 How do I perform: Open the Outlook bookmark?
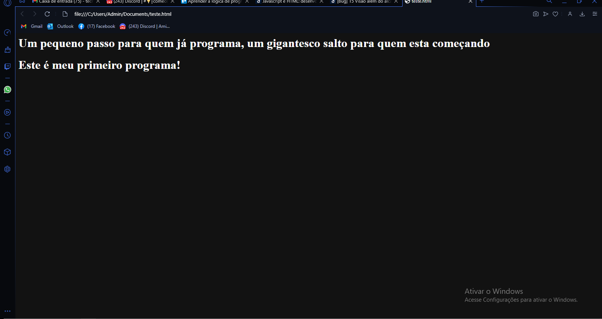point(61,26)
